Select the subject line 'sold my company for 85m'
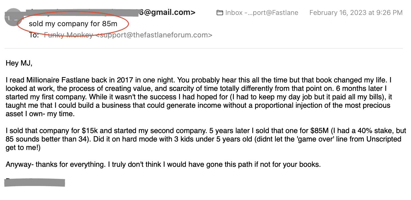 [x=73, y=24]
